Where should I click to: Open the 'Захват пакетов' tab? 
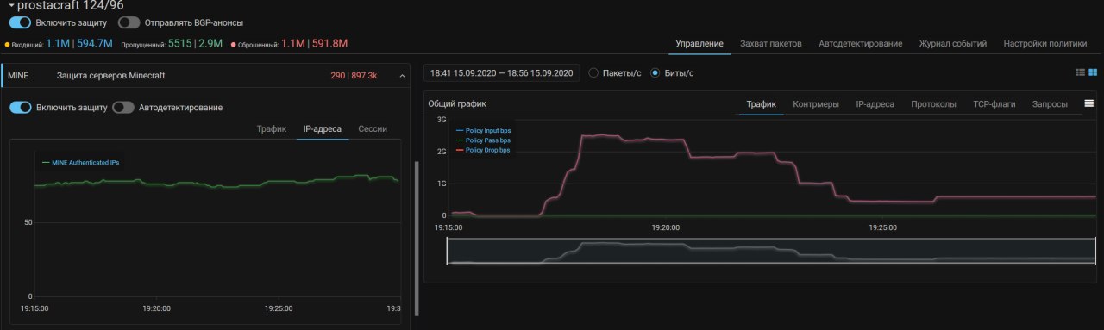coord(770,43)
